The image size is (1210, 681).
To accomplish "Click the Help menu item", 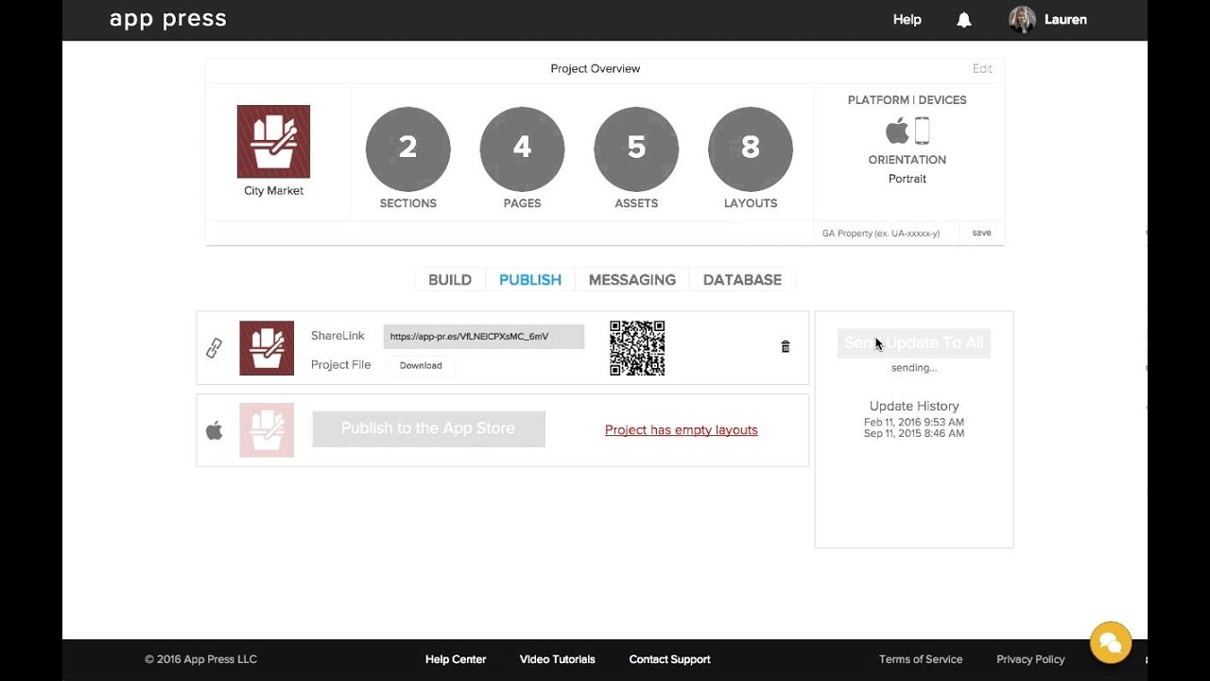I will tap(907, 20).
